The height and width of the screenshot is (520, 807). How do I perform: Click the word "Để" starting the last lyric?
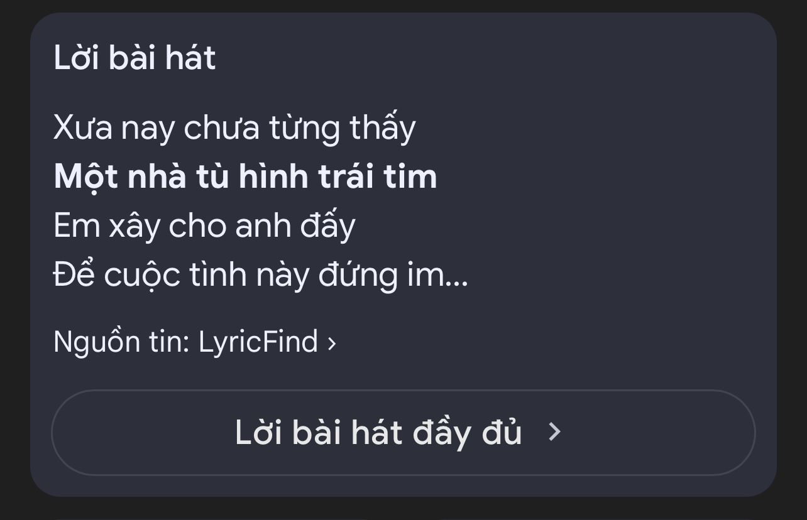click(74, 275)
